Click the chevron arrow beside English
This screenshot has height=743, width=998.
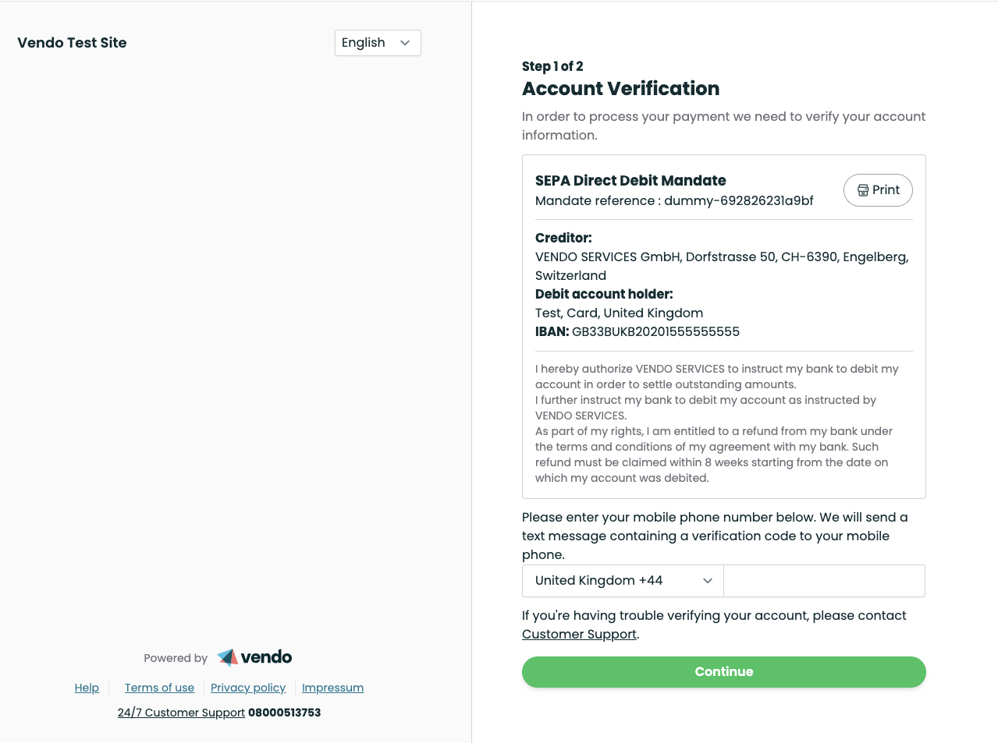(x=405, y=43)
